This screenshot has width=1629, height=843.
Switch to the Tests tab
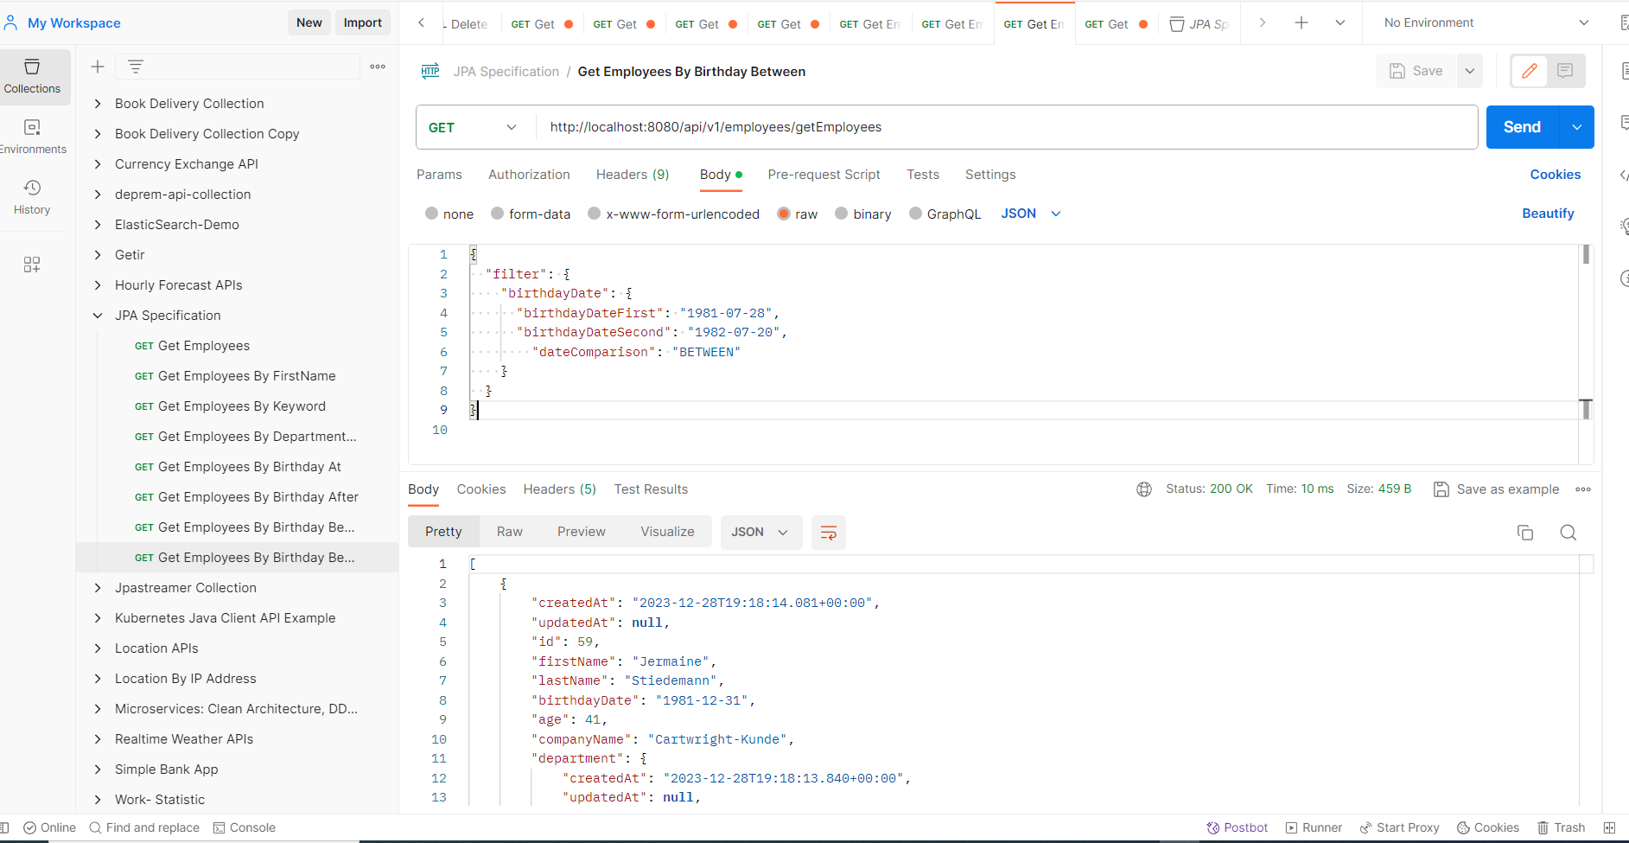923,175
